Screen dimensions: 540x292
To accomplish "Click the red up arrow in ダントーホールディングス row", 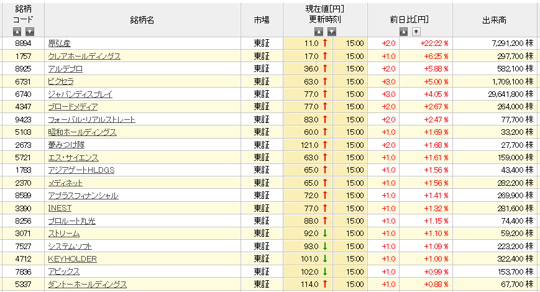I will click(x=325, y=284).
